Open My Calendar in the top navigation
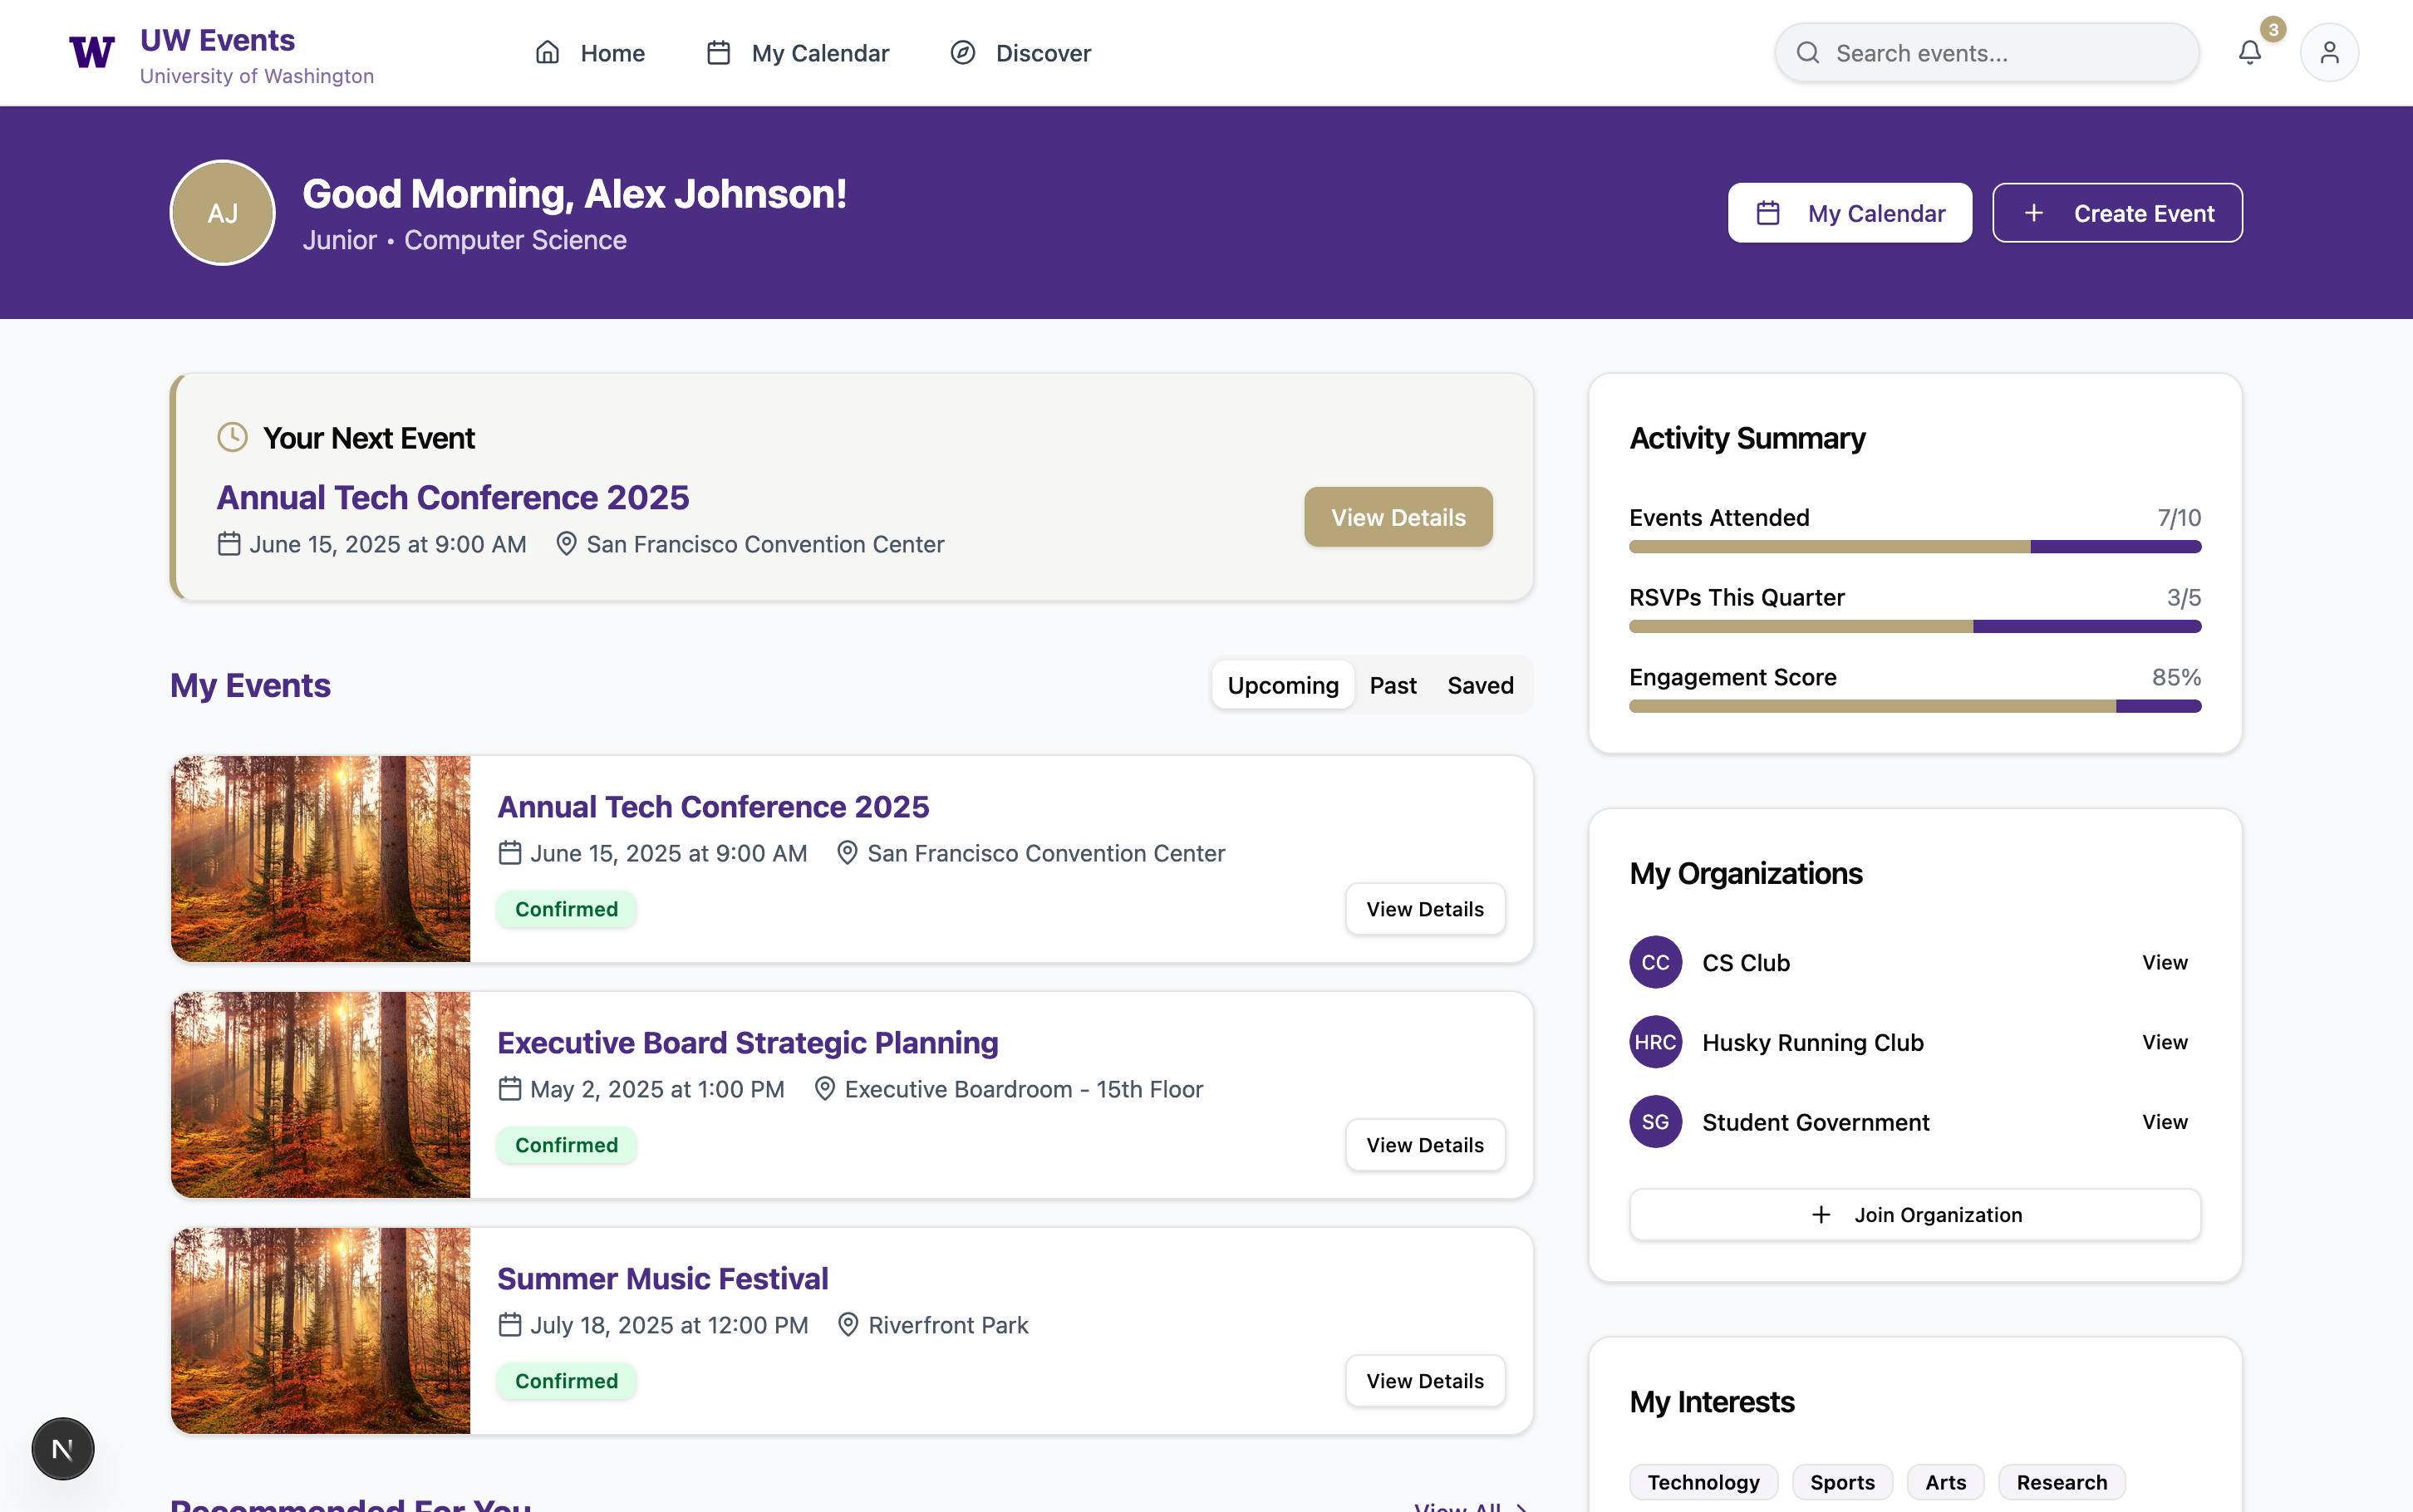 (798, 53)
